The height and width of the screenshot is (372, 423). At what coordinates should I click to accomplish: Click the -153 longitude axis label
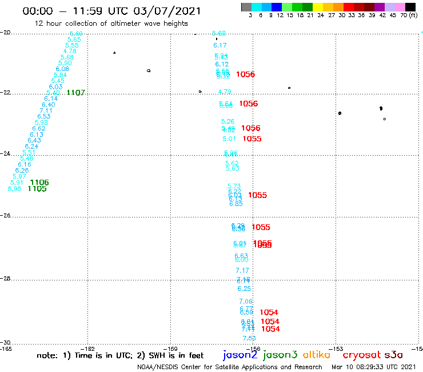coord(336,349)
